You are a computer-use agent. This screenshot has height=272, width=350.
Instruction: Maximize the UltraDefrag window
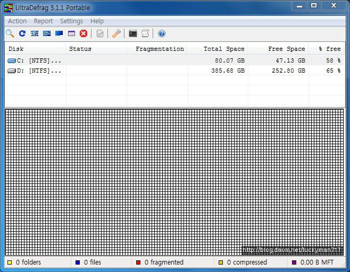point(314,5)
